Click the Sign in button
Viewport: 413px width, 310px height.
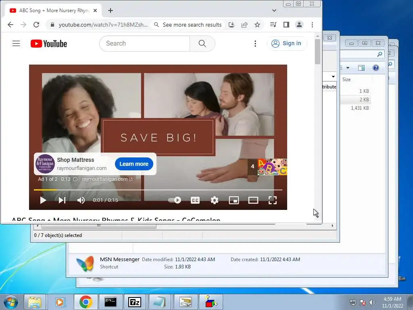(287, 44)
